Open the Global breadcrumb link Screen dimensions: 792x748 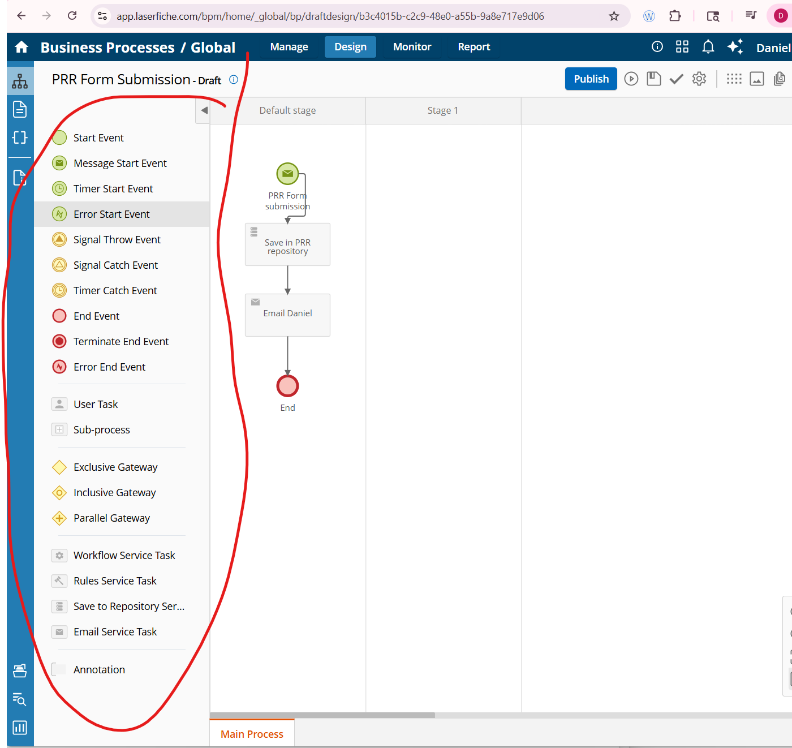click(213, 48)
